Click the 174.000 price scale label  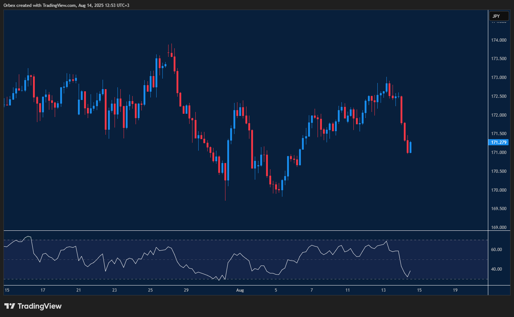[x=498, y=40]
